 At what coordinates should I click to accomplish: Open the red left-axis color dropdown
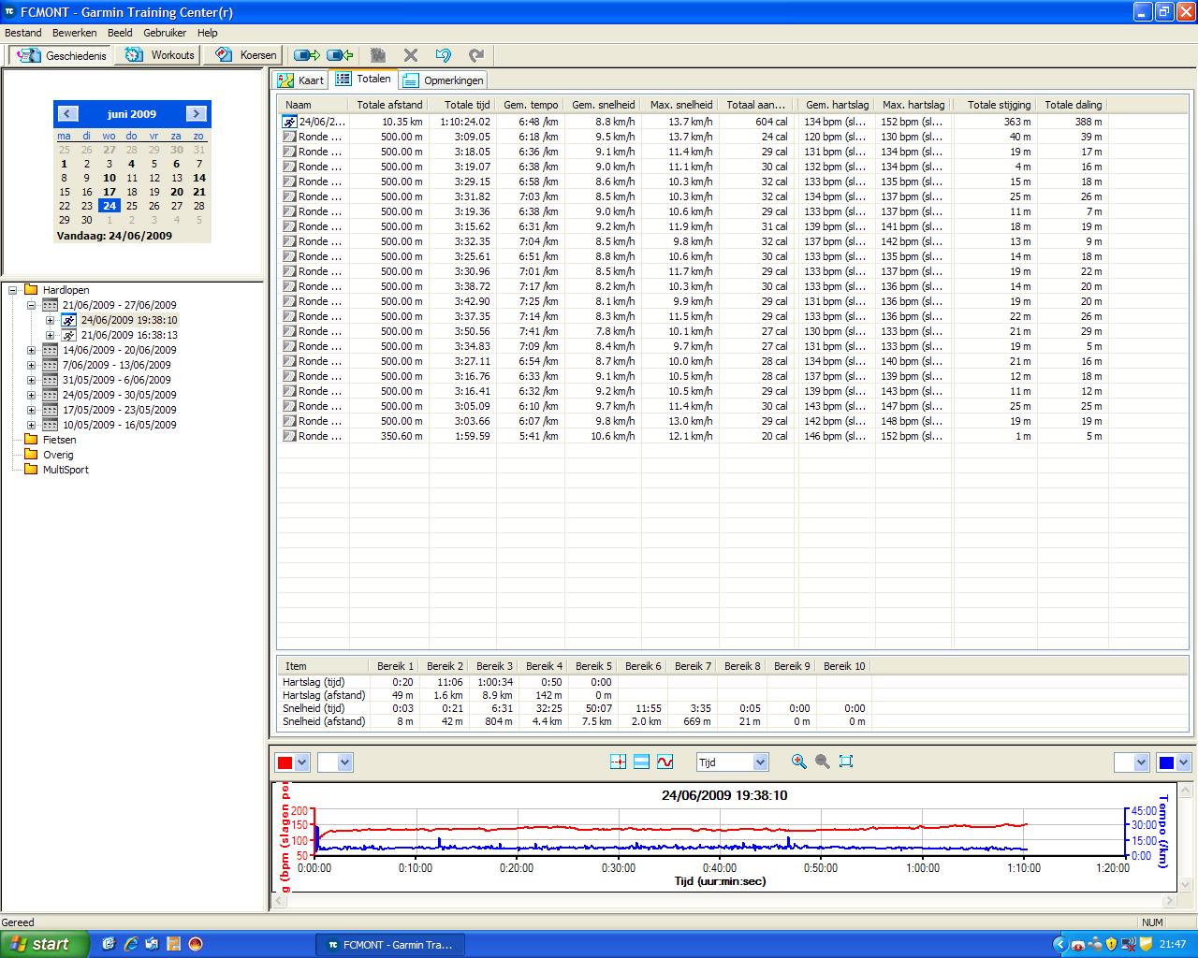(x=301, y=762)
